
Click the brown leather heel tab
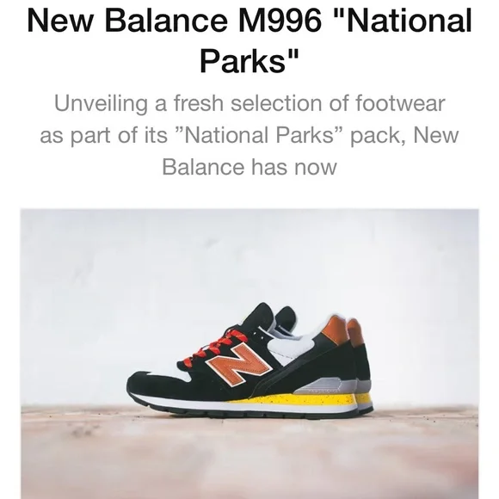336,330
